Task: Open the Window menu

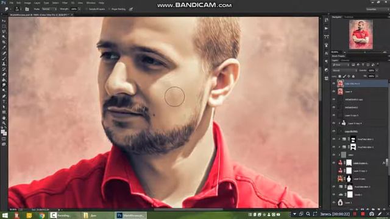Action: (91, 2)
